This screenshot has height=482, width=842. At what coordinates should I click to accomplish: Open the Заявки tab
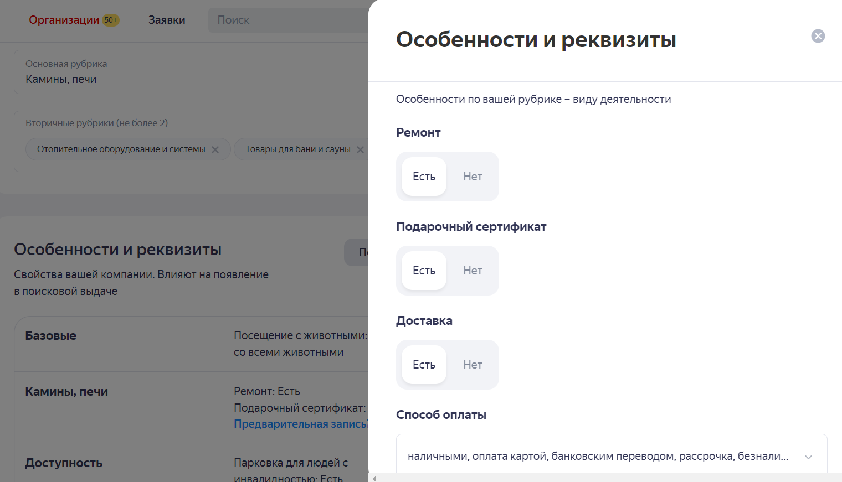pyautogui.click(x=167, y=20)
